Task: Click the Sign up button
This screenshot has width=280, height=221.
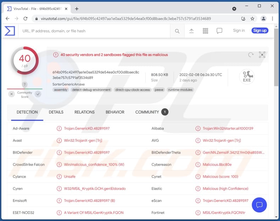Action: click(x=260, y=31)
